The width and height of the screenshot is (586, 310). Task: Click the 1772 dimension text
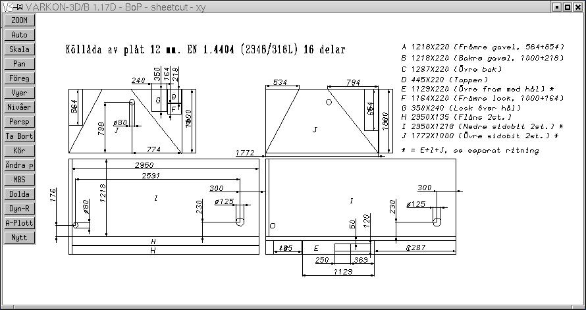click(245, 153)
